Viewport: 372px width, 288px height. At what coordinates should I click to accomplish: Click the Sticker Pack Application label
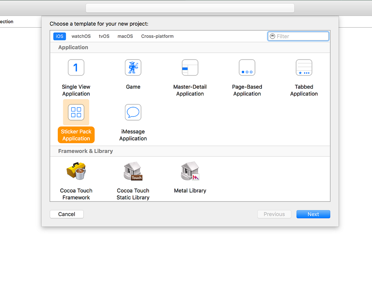tap(76, 135)
